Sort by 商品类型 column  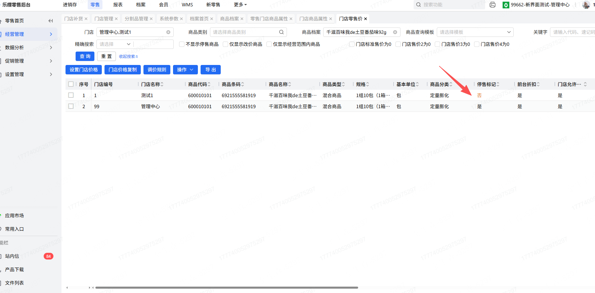[343, 84]
